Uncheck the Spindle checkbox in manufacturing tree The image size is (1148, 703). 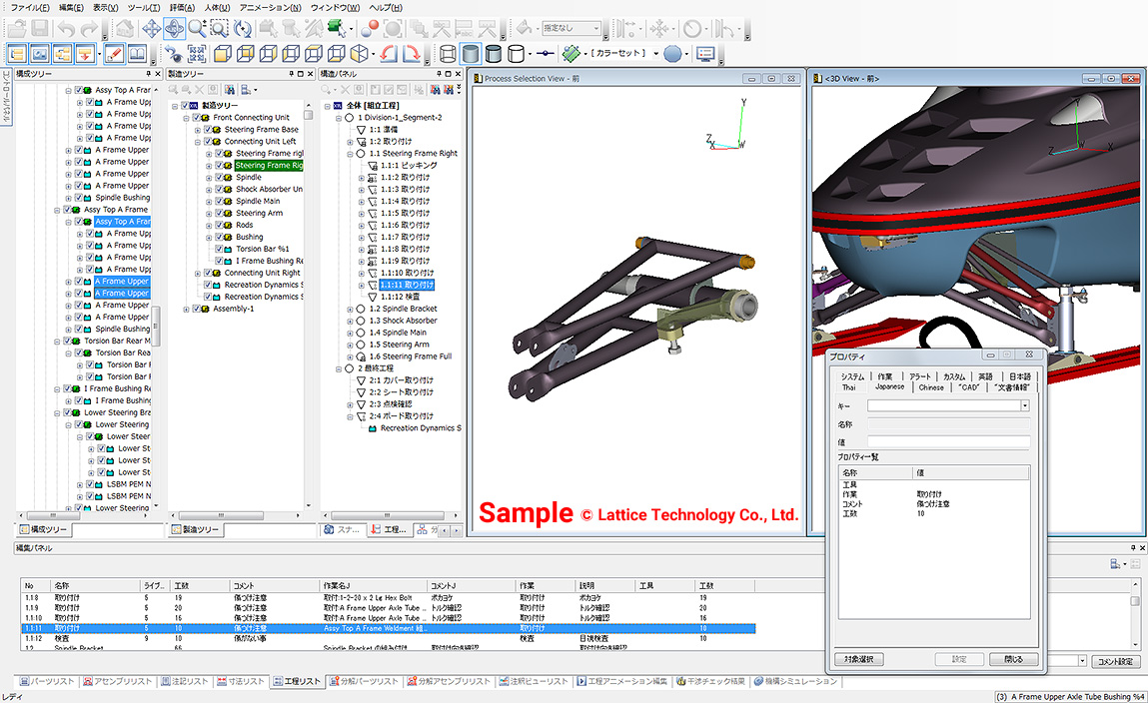(220, 178)
